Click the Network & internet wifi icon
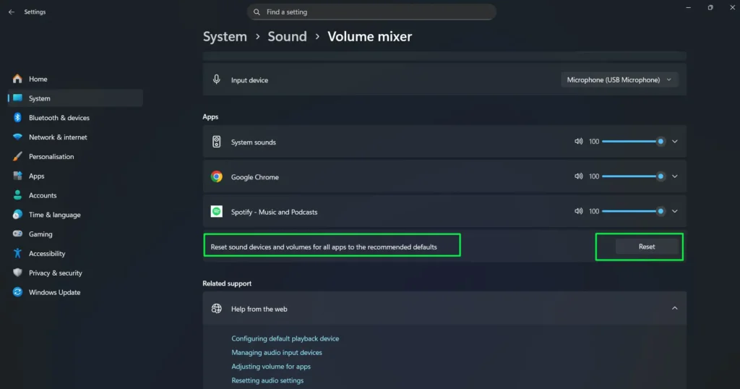740x389 pixels. click(17, 137)
